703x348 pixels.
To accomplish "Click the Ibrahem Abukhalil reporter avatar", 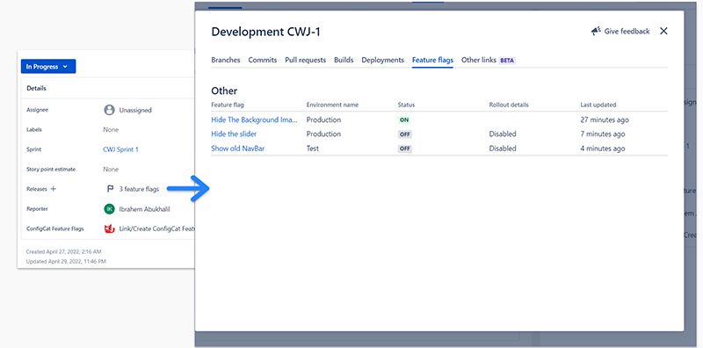I will 109,209.
